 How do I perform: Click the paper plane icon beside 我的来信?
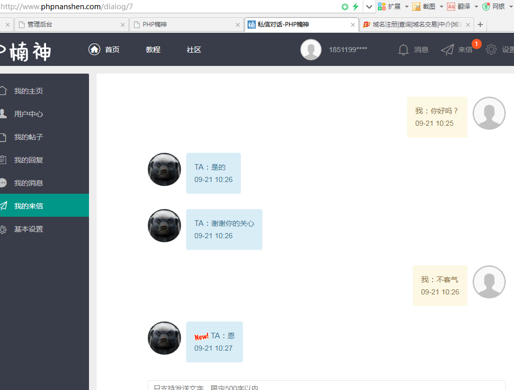3,206
